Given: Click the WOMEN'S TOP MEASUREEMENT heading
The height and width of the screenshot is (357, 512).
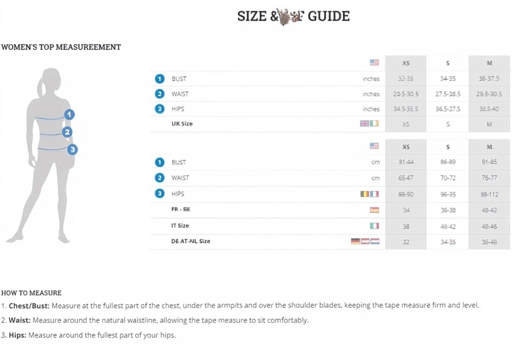Looking at the screenshot, I should pos(61,47).
